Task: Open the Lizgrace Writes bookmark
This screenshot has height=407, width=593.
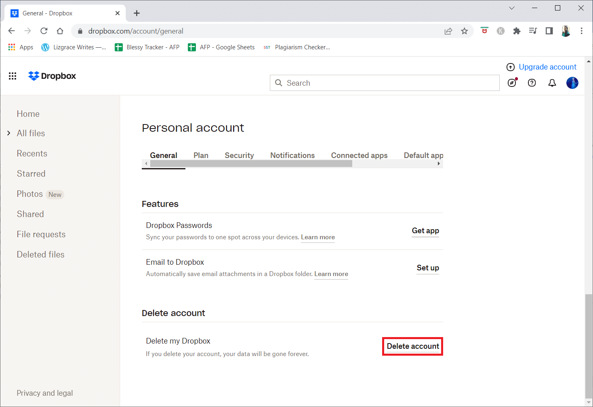Action: coord(74,47)
